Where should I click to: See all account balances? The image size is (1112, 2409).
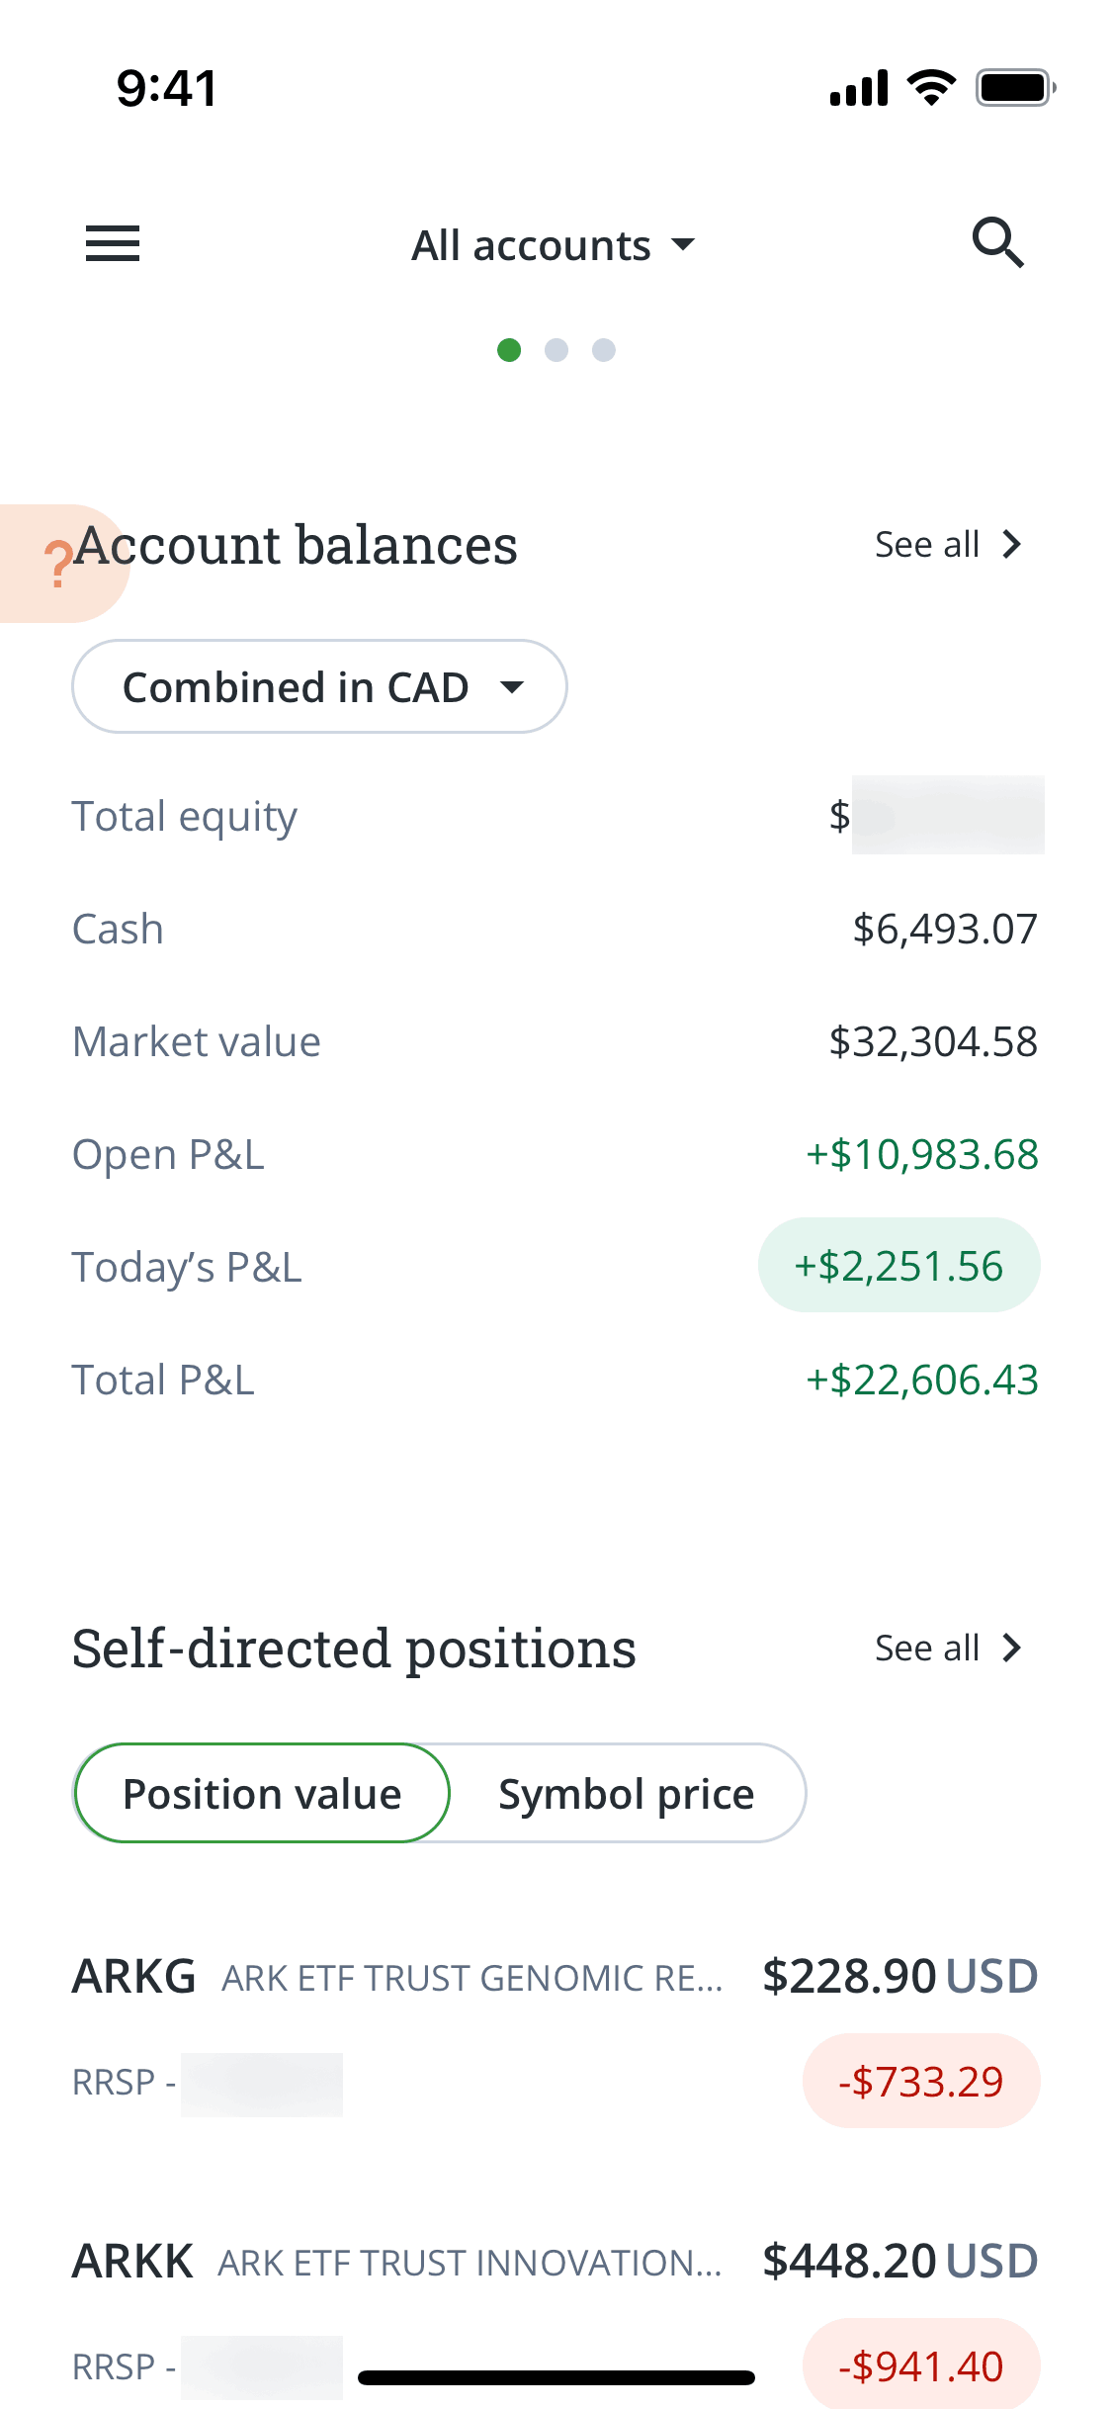[927, 544]
